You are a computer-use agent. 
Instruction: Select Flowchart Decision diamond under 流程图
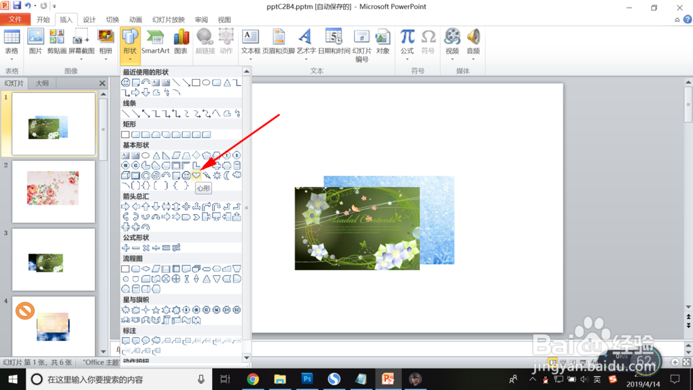pyautogui.click(x=146, y=269)
